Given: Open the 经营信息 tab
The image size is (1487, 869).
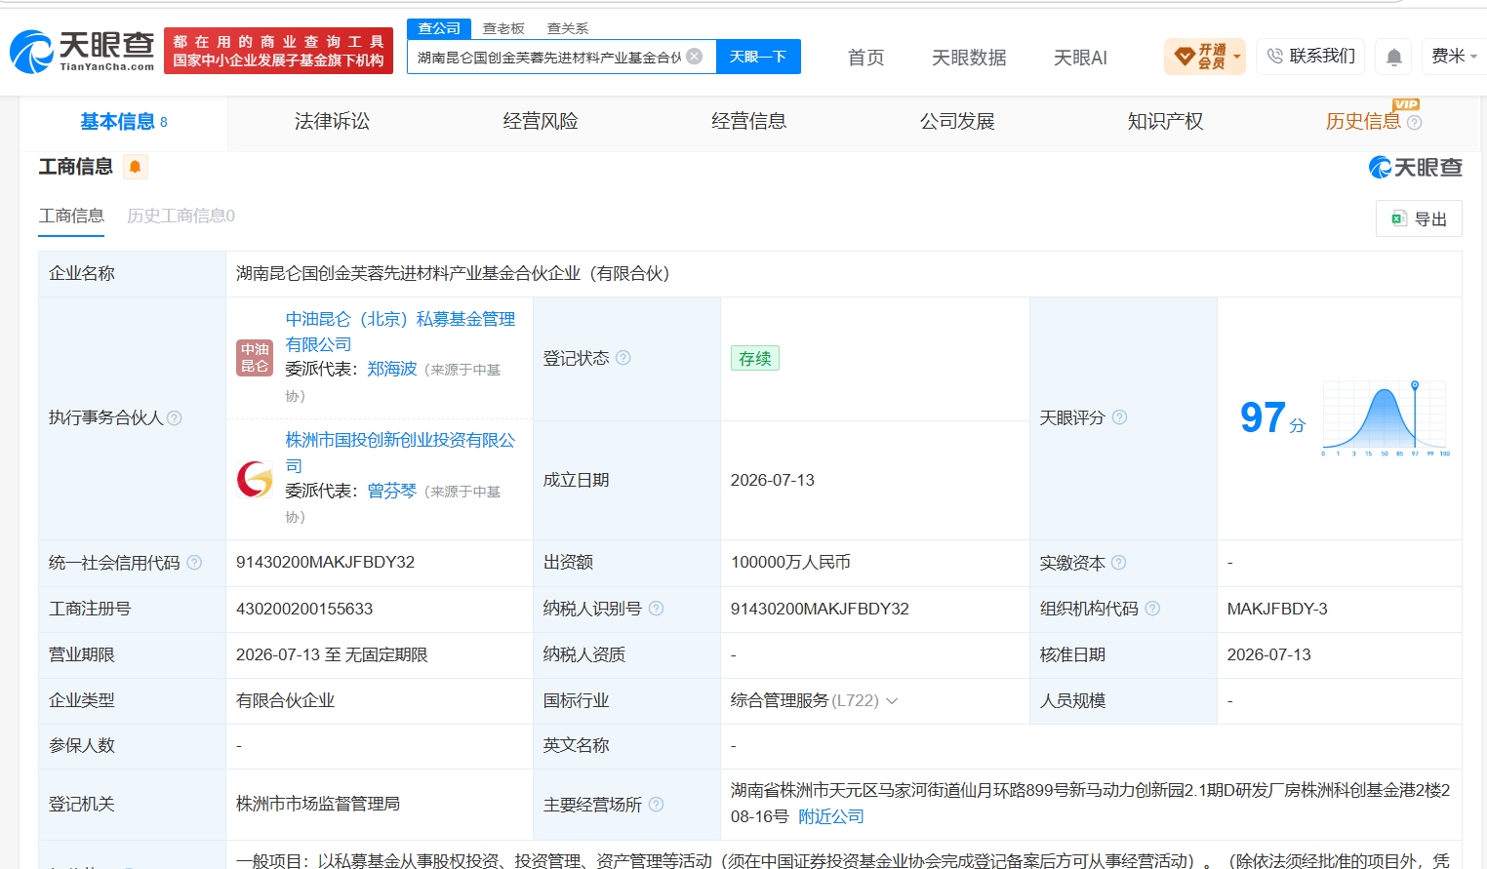Looking at the screenshot, I should pos(748,122).
